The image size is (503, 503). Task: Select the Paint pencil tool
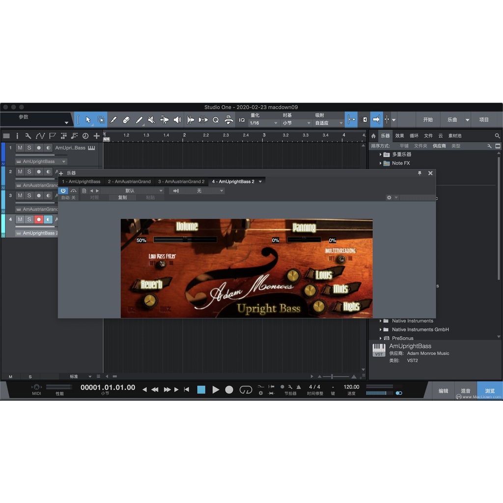(139, 120)
